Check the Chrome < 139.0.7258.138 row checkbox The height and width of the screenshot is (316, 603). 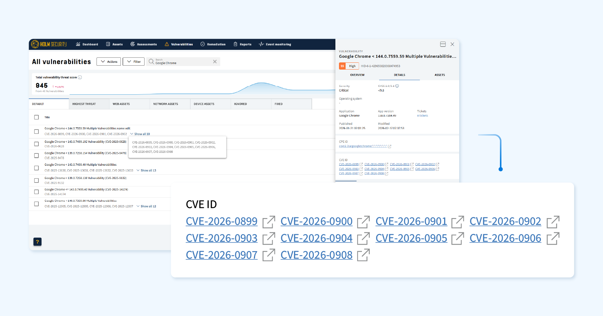[x=36, y=180]
